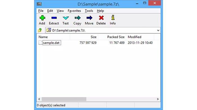Click the packed size value 11 767 489
197x110 pixels.
click(x=117, y=43)
